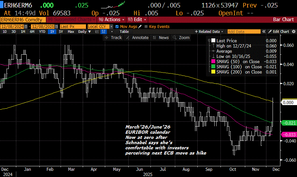Activate the Zoom magnifier tool
Screen dimensions: 297x177
click(x=181, y=38)
